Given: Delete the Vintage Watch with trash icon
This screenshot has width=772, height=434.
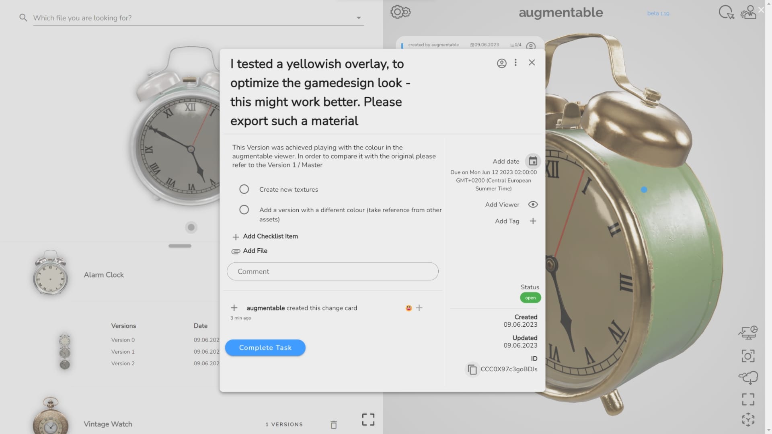Looking at the screenshot, I should [x=333, y=425].
